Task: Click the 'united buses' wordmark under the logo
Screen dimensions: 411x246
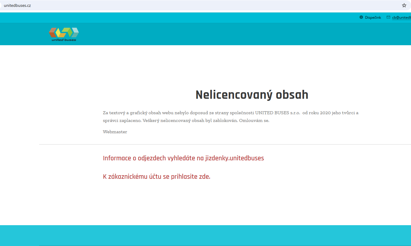Action: tap(64, 40)
